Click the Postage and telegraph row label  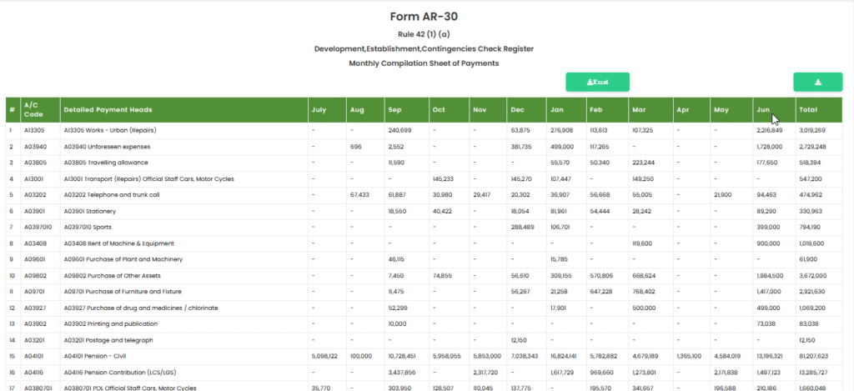point(106,340)
